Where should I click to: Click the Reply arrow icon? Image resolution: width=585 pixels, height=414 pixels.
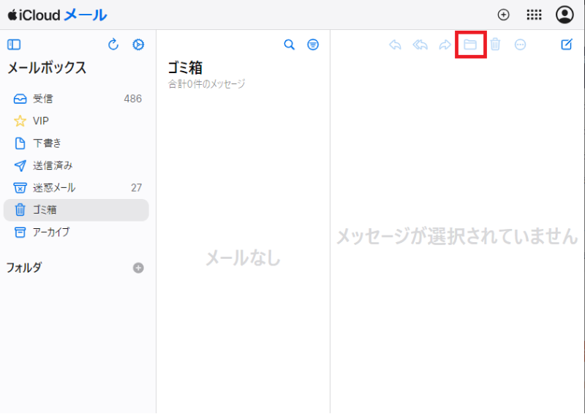(x=395, y=45)
